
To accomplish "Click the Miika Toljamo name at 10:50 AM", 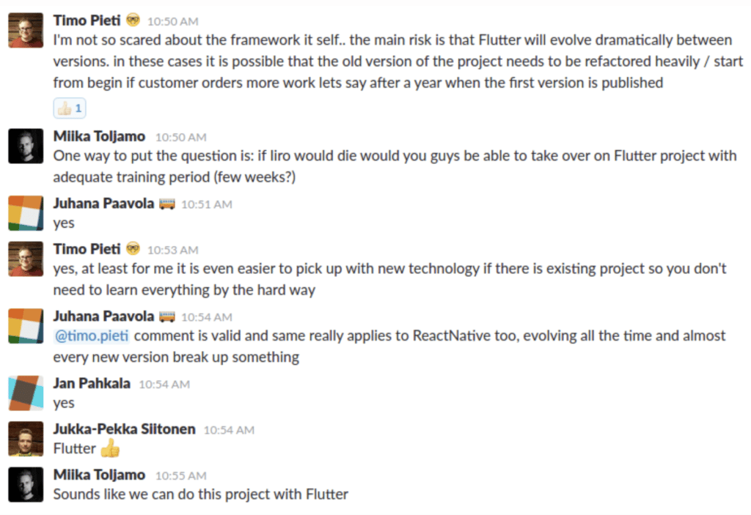I will point(99,136).
